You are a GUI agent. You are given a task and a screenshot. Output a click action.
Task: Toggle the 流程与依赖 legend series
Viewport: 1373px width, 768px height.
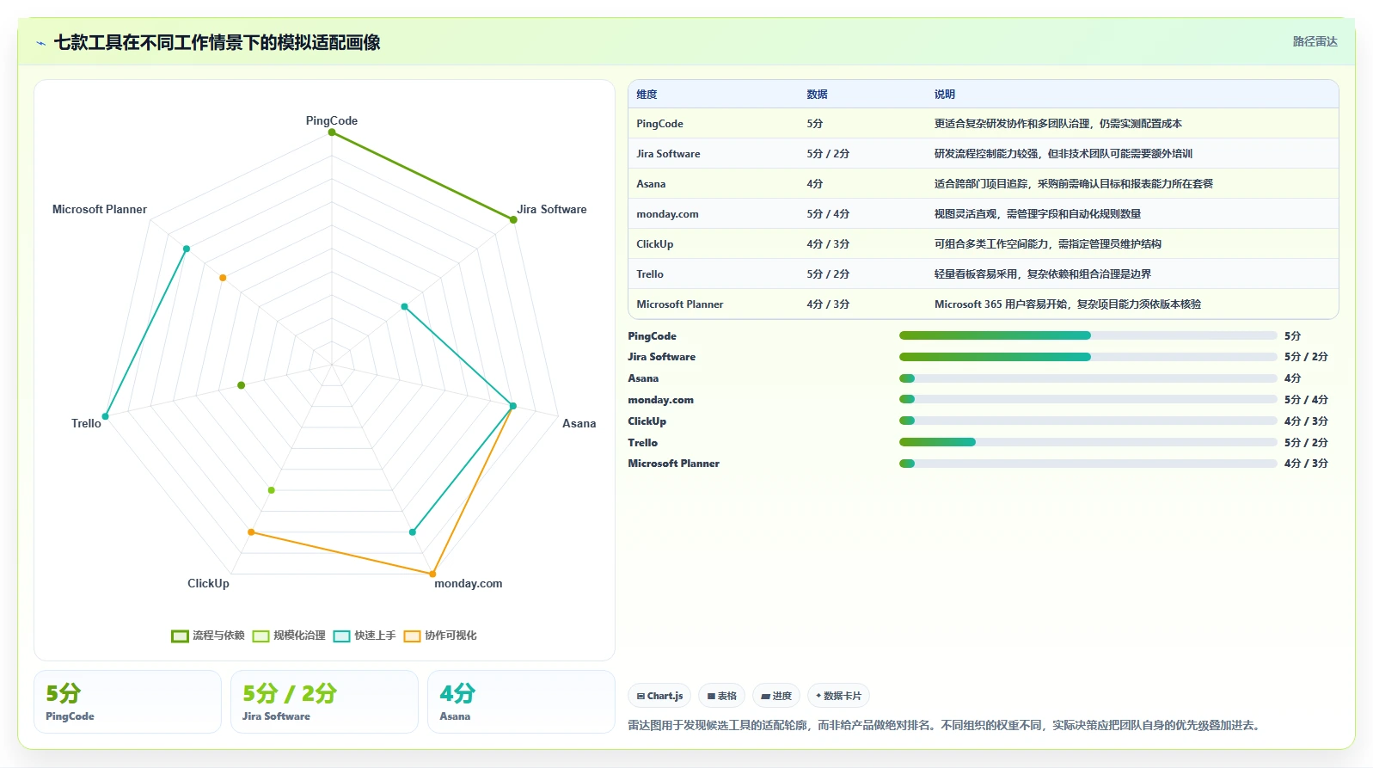coord(208,636)
